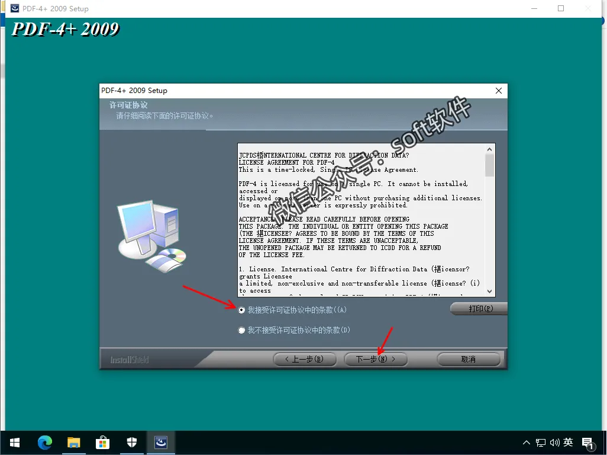
Task: Open the Windows Start menu
Action: pyautogui.click(x=15, y=443)
